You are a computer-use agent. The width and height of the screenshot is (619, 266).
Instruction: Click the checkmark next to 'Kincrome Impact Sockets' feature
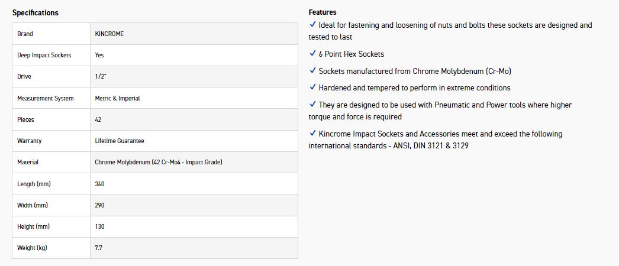[x=312, y=134]
